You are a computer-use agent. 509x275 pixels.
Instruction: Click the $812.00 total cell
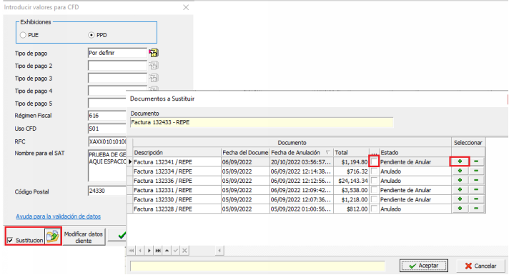point(351,209)
